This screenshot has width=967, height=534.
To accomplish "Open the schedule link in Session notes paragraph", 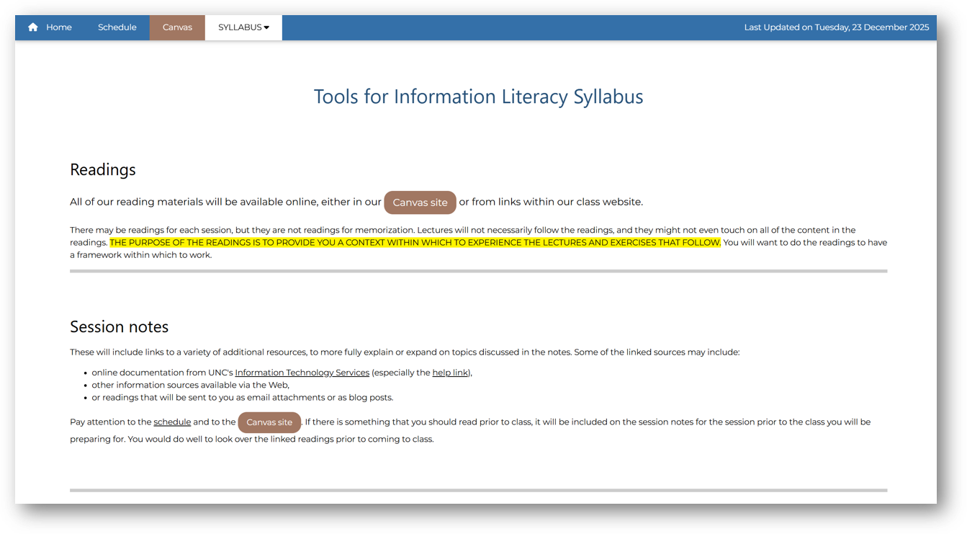I will point(172,422).
